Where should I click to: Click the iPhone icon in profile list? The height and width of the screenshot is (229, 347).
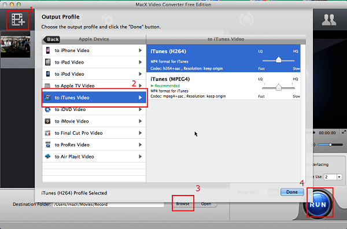click(48, 50)
